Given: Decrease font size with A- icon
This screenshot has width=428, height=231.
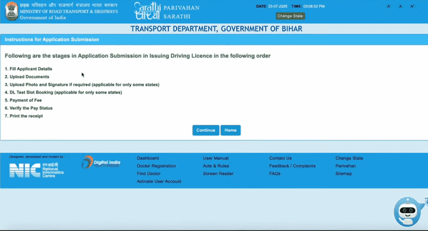Looking at the screenshot, I should click(x=389, y=7).
